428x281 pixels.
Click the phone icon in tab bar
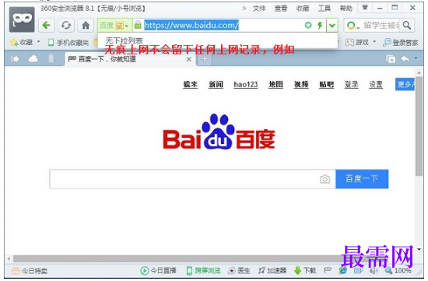click(51, 58)
